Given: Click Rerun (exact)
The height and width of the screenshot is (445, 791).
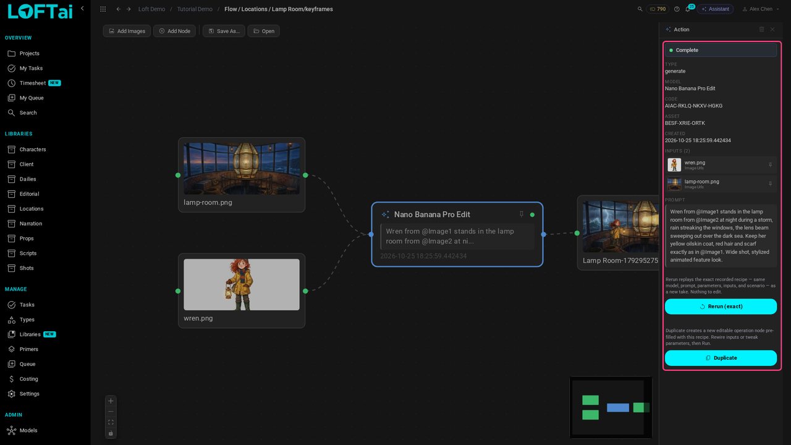Looking at the screenshot, I should (x=721, y=307).
